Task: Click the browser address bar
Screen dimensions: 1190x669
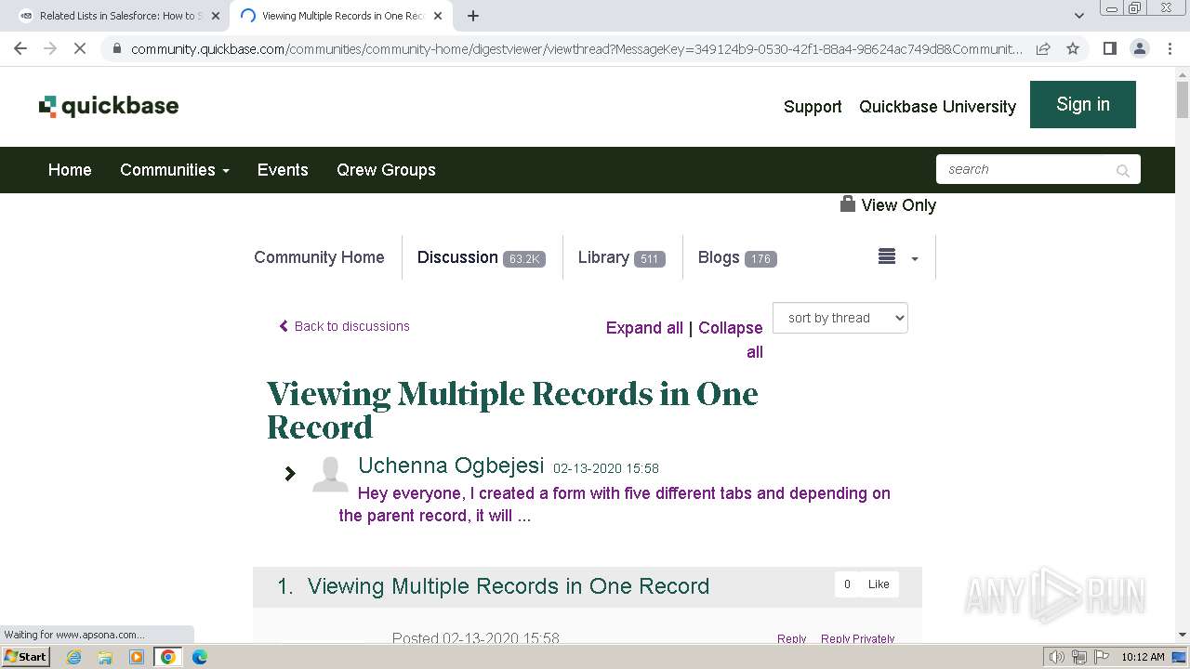Action: point(576,48)
